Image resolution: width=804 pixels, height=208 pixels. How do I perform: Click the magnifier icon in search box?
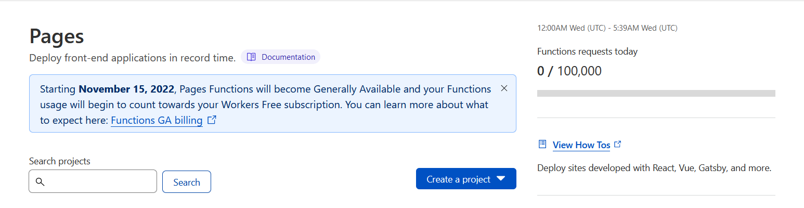point(40,181)
